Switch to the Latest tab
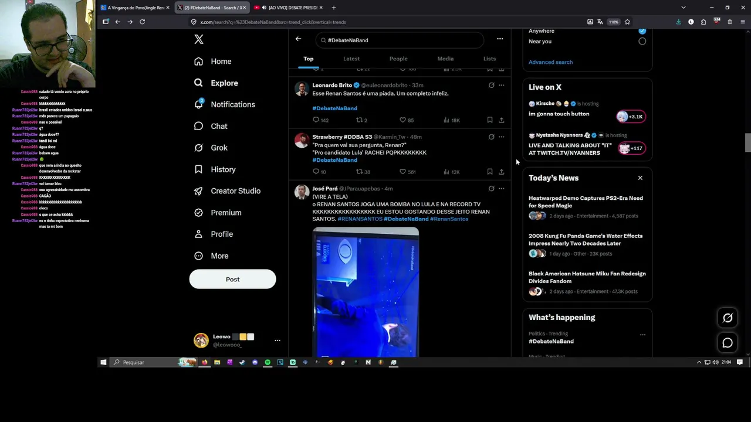The image size is (751, 422). pos(351,59)
